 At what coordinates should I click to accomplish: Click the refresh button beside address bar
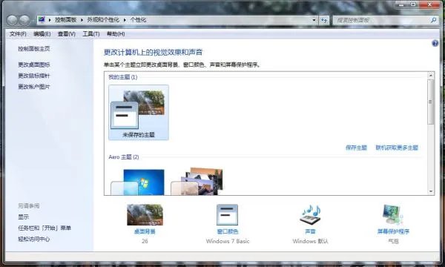pos(324,20)
